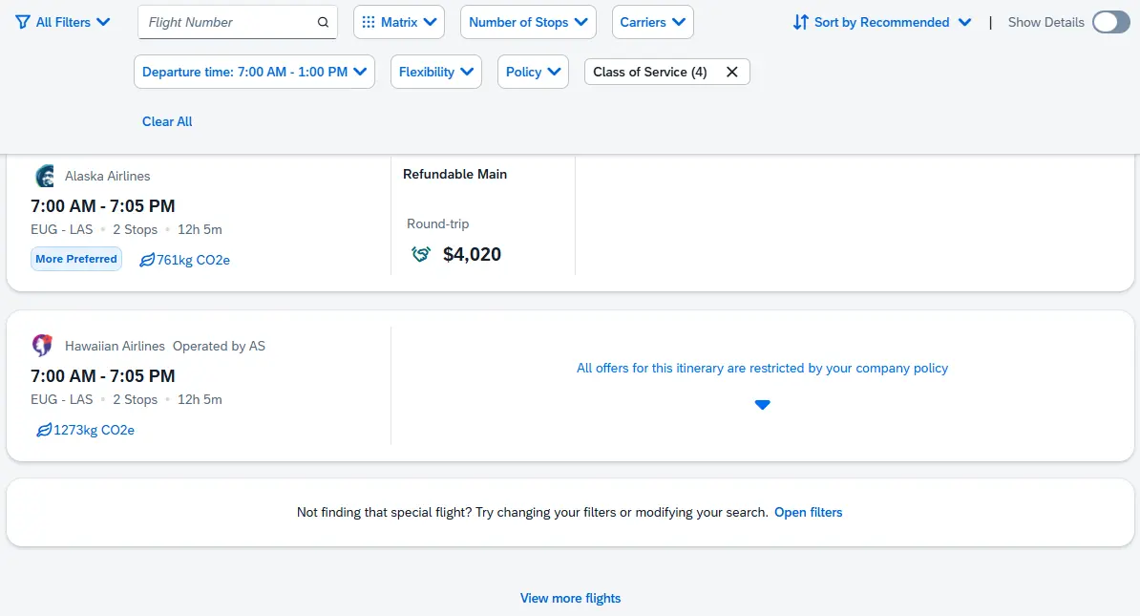Click the search magnifier in Flight Number field

[323, 23]
